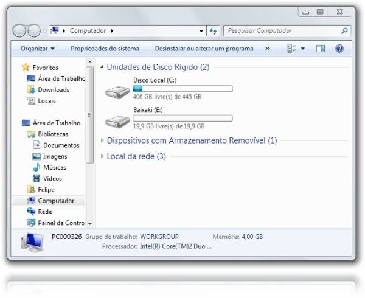This screenshot has width=365, height=298.
Task: Click the sidebar scroll down arrow
Action: [90, 224]
